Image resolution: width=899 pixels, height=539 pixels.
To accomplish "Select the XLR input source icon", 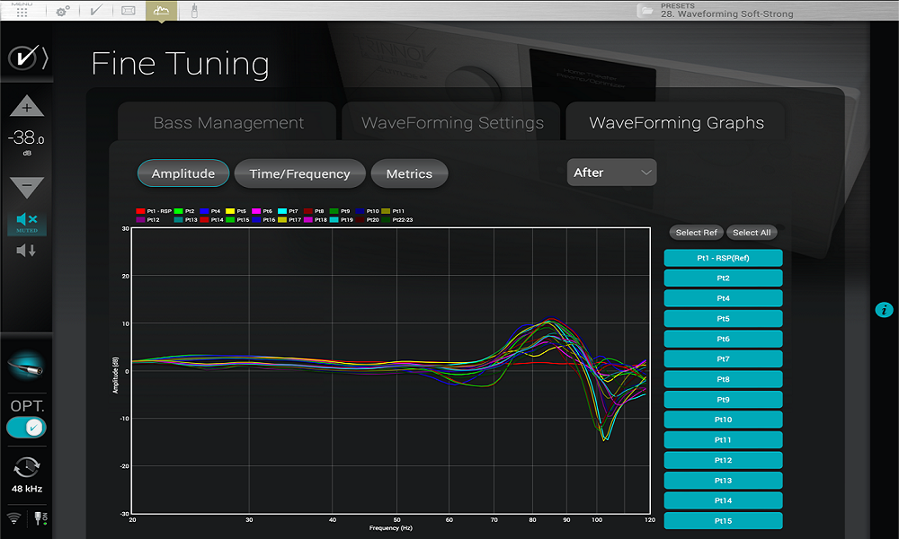I will click(27, 365).
